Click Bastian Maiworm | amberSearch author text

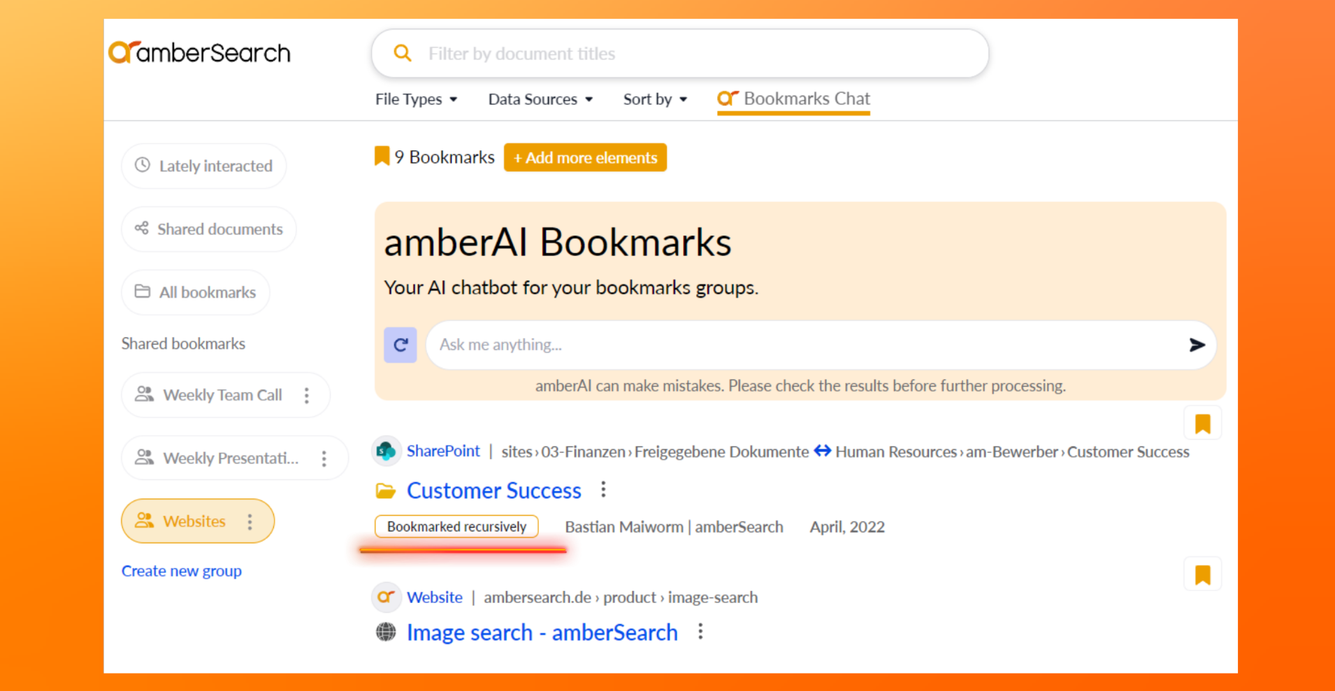pyautogui.click(x=674, y=527)
